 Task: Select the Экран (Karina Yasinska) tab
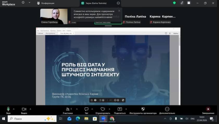[95, 3]
